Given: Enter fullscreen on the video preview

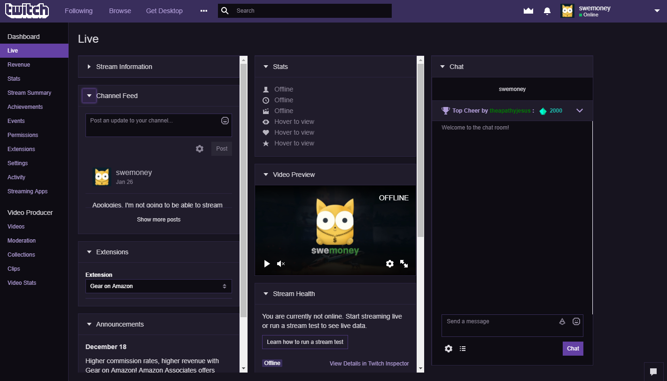Looking at the screenshot, I should (x=404, y=264).
